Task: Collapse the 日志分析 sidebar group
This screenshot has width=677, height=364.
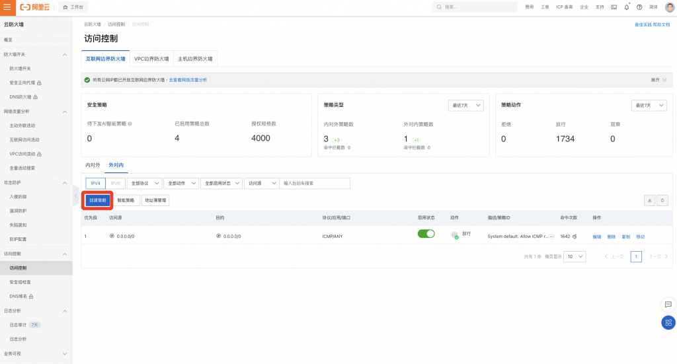Action: [x=65, y=311]
